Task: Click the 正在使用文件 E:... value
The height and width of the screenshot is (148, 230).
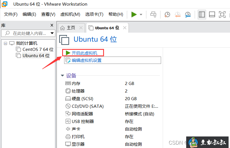Action: (142, 106)
